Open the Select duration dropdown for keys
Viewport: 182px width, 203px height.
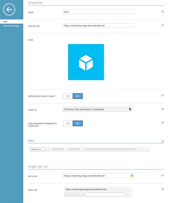point(39,149)
